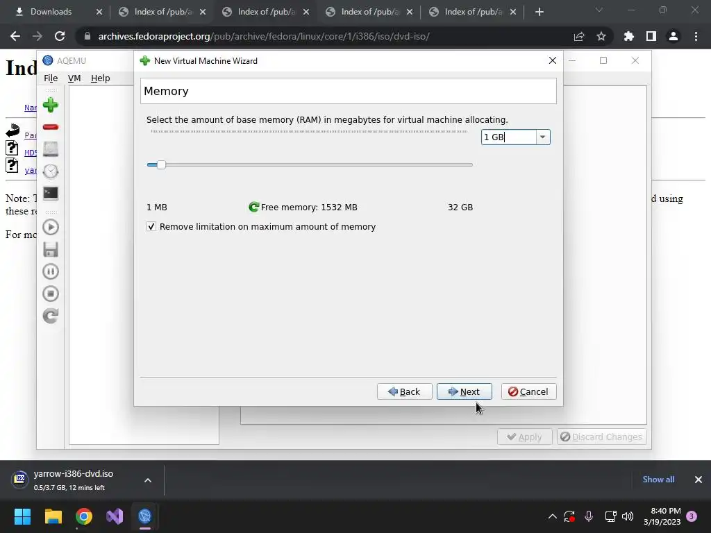Open Windows Start menu

pos(22,516)
